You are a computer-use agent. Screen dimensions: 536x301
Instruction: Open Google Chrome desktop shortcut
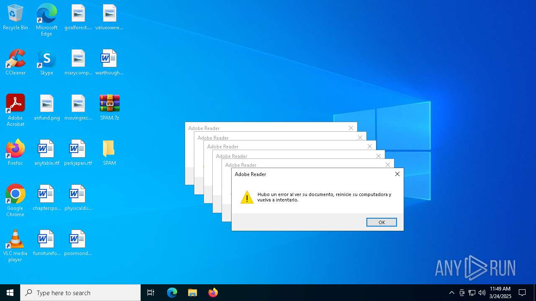[x=15, y=201]
